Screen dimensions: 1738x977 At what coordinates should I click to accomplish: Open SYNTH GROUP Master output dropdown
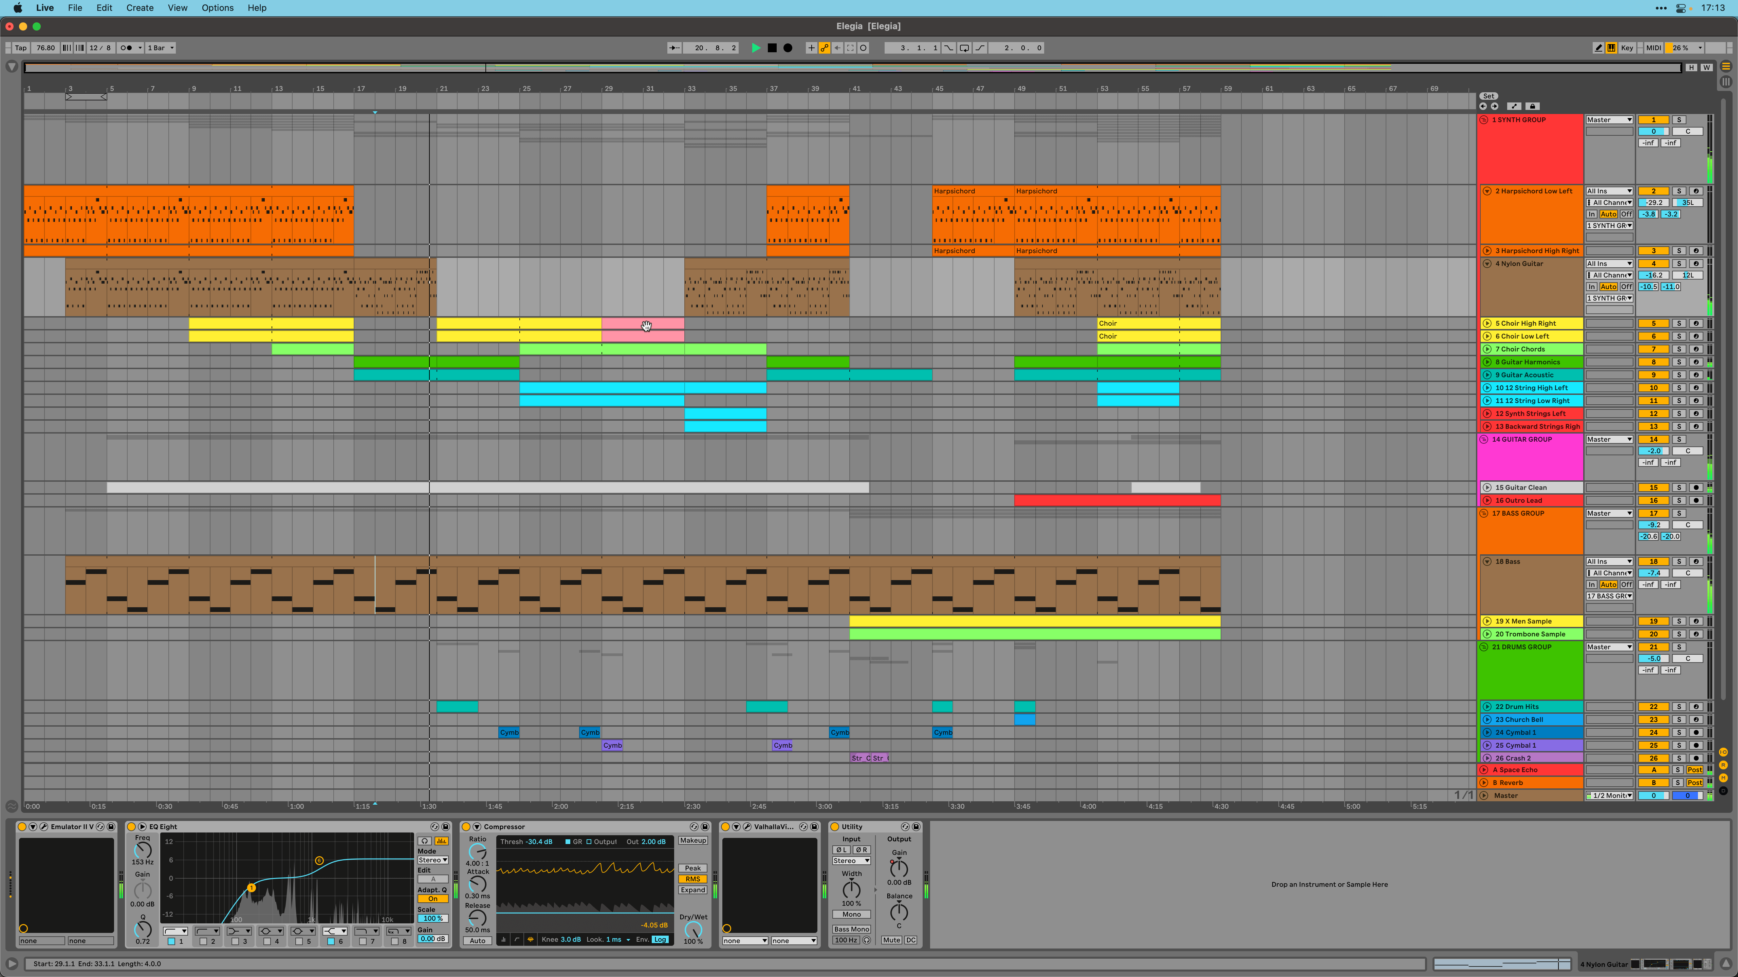(1609, 119)
